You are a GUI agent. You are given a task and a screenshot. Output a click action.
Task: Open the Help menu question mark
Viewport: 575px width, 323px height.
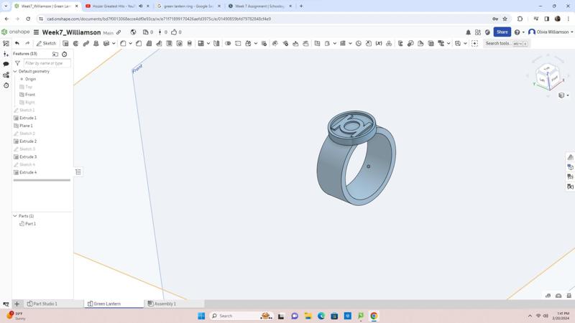[517, 32]
